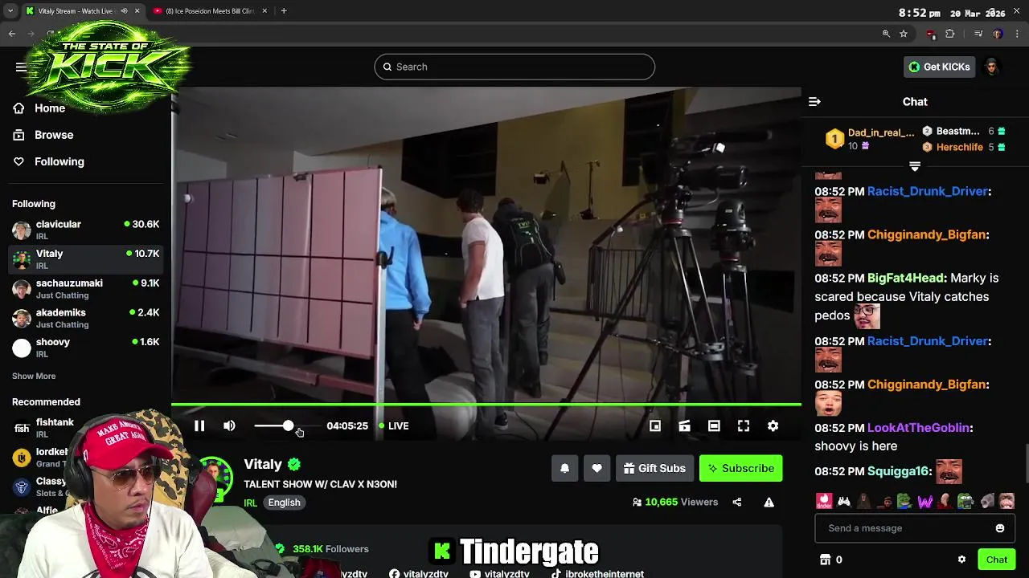Open akademiks channel in sidebar
Screen dimensions: 1029x578
pos(85,318)
